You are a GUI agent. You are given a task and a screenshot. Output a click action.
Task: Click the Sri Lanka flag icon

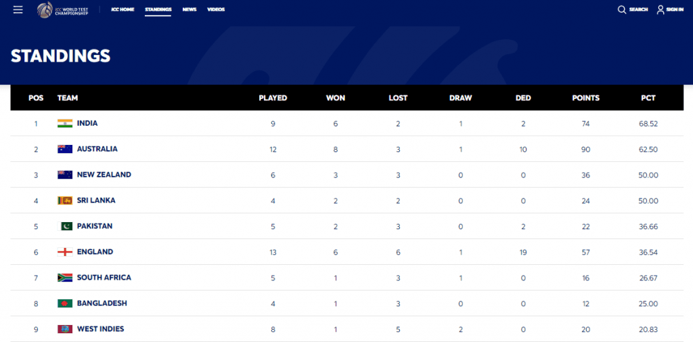pos(65,200)
